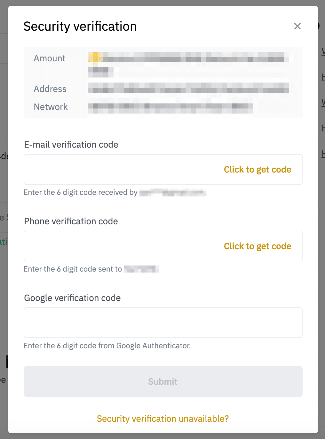Screen dimensions: 325x439
Task: Close the Security verification dialog
Action: pyautogui.click(x=297, y=26)
